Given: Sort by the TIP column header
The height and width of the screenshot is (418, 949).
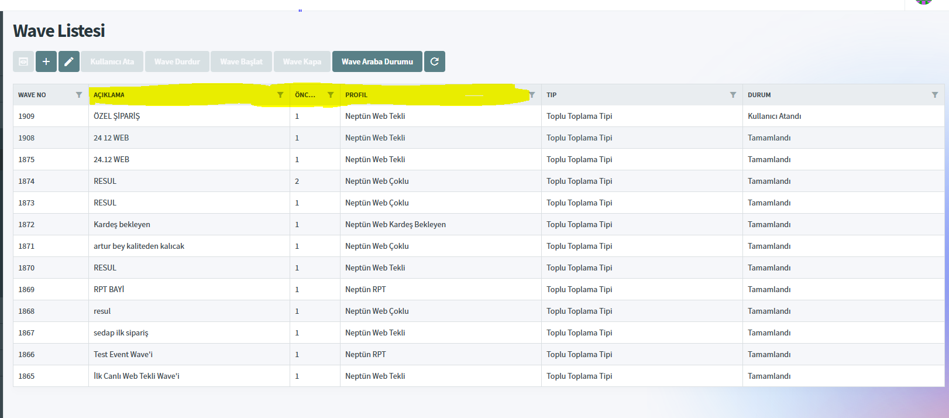Looking at the screenshot, I should (x=552, y=95).
